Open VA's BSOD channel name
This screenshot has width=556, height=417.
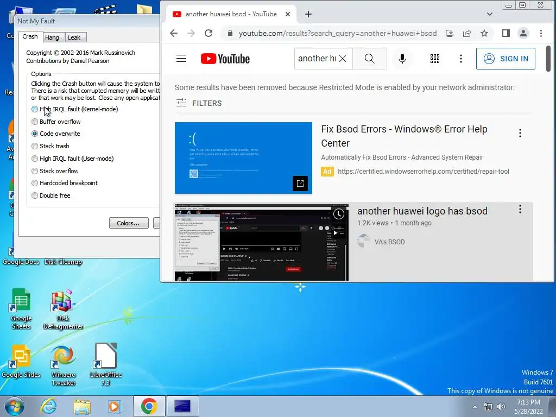(390, 242)
